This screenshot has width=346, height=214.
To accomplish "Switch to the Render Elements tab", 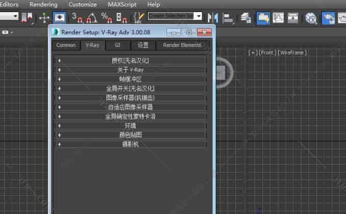I will click(181, 45).
